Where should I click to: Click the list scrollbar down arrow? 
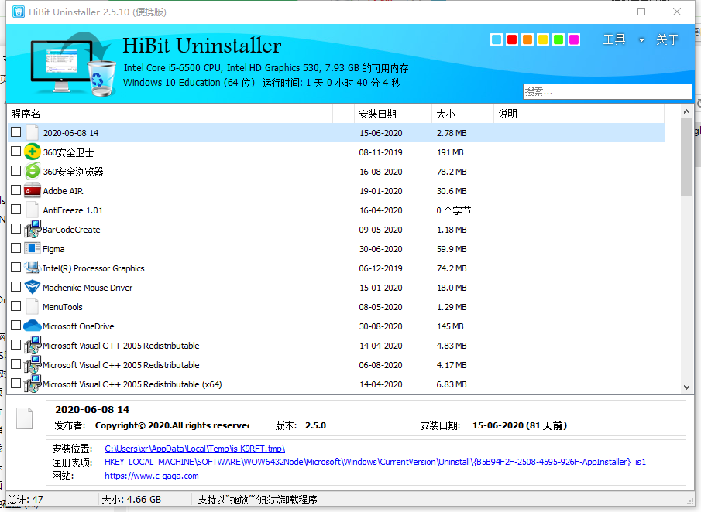pyautogui.click(x=687, y=387)
